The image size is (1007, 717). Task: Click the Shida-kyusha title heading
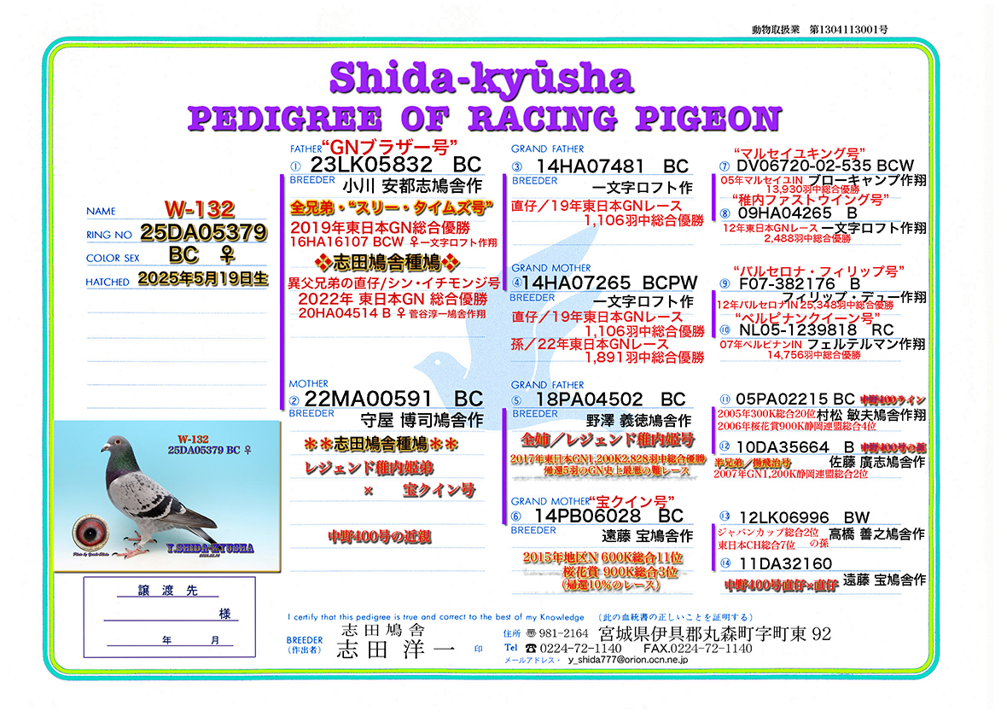click(x=480, y=79)
